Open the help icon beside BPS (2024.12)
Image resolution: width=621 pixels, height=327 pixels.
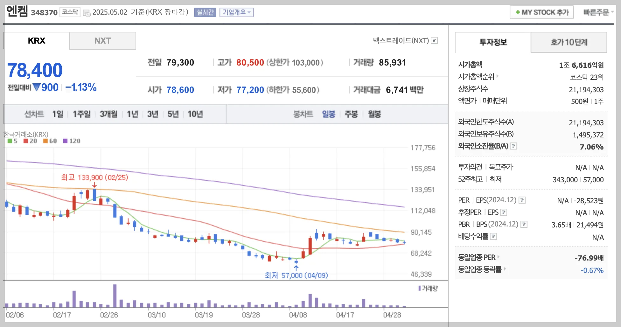click(524, 224)
